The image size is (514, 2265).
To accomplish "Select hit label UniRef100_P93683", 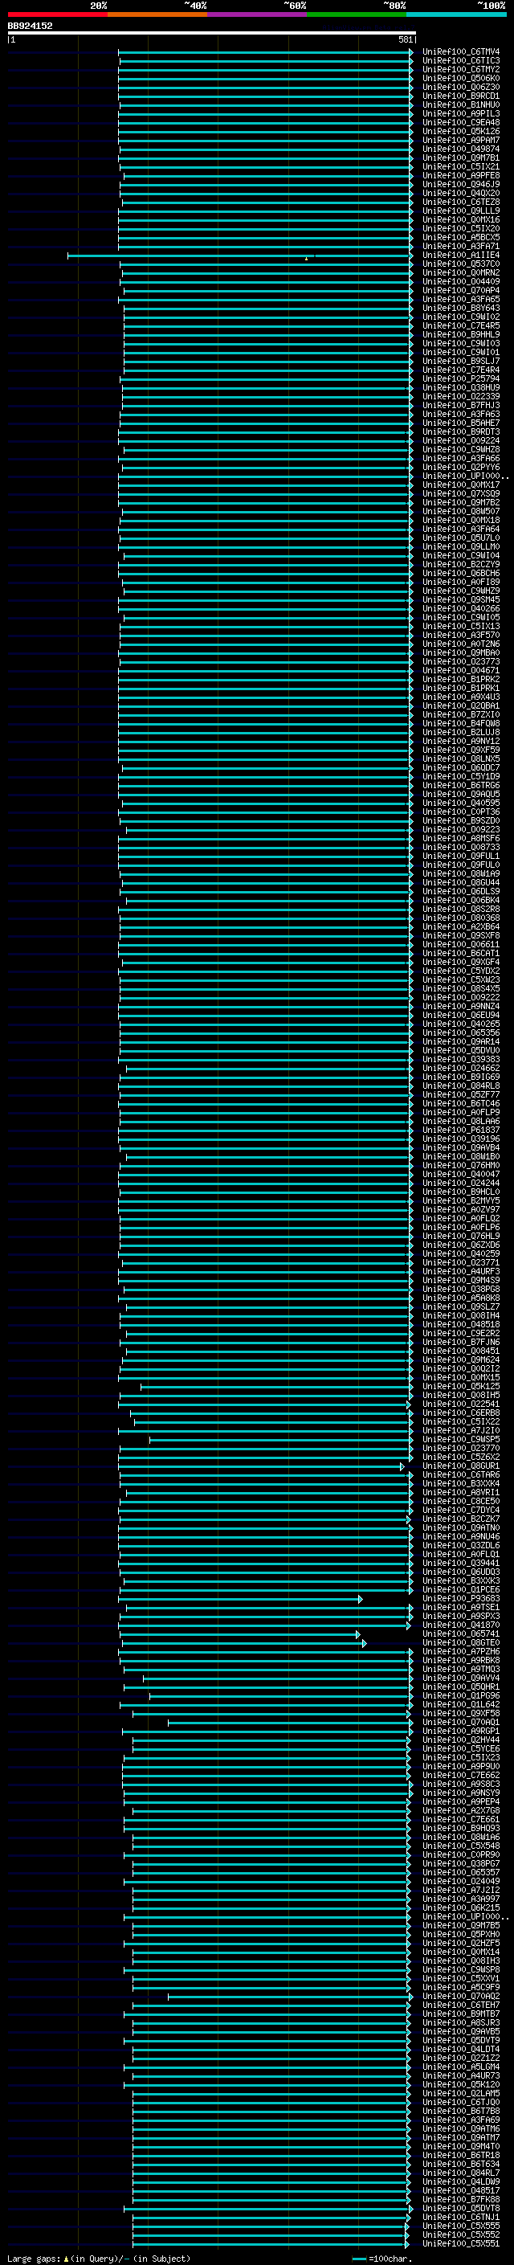I will (x=461, y=1598).
